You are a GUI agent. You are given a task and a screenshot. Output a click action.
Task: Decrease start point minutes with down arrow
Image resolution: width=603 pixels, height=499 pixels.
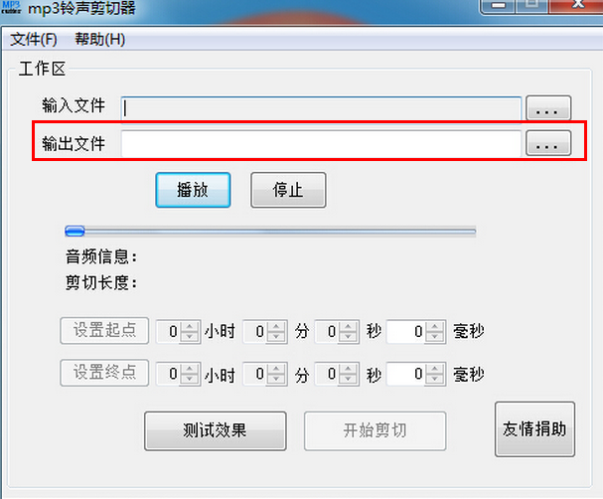click(276, 337)
